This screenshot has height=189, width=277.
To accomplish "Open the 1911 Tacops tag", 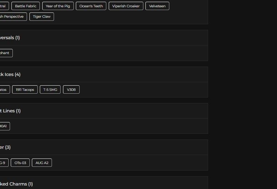I will 25,90.
